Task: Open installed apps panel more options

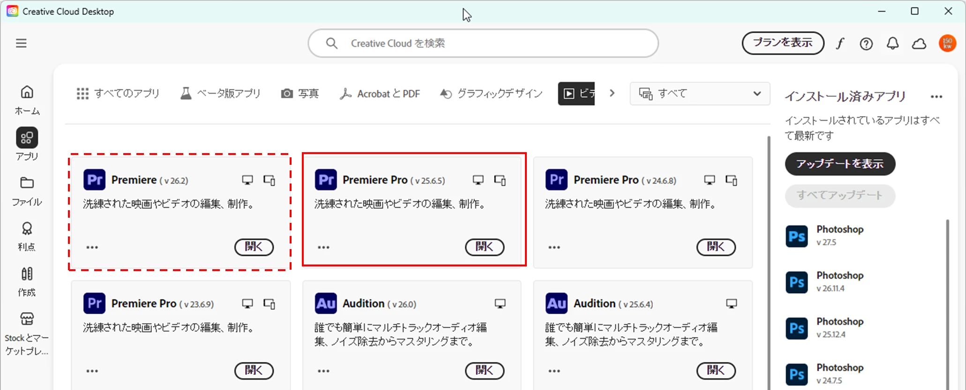Action: click(936, 97)
